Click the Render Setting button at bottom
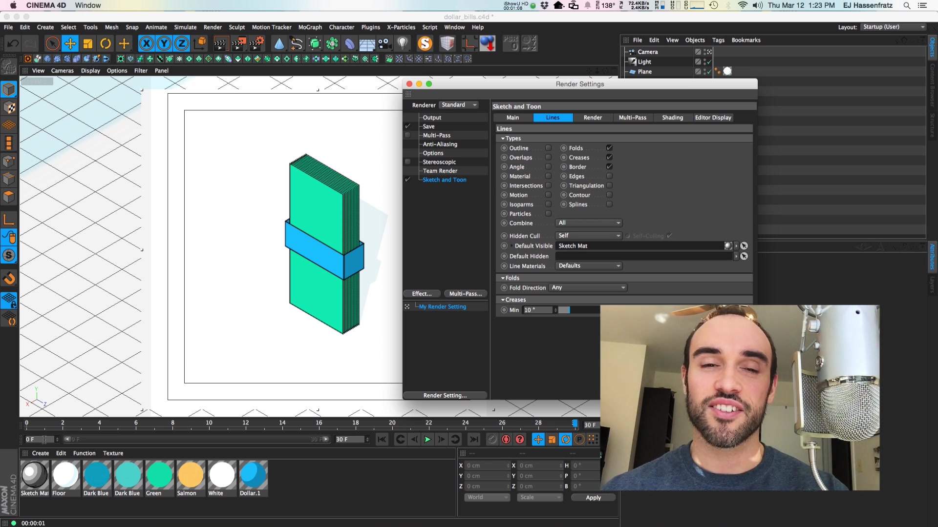The width and height of the screenshot is (938, 527). tap(446, 395)
